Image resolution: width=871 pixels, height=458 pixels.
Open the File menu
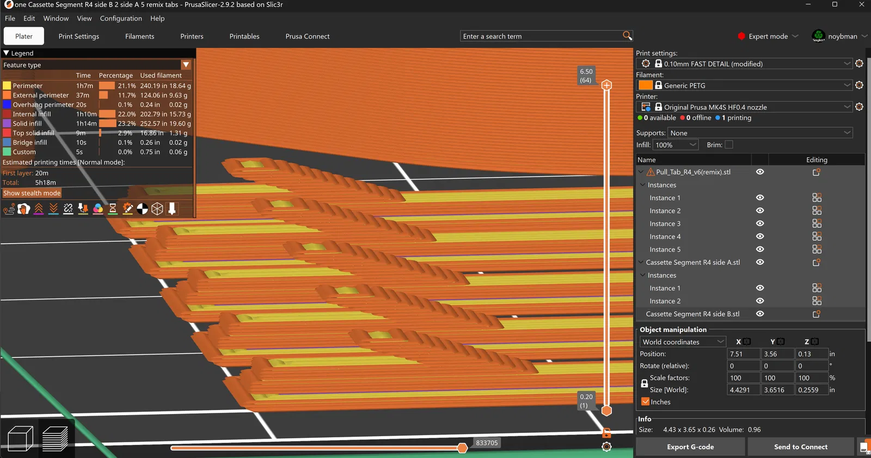point(10,18)
